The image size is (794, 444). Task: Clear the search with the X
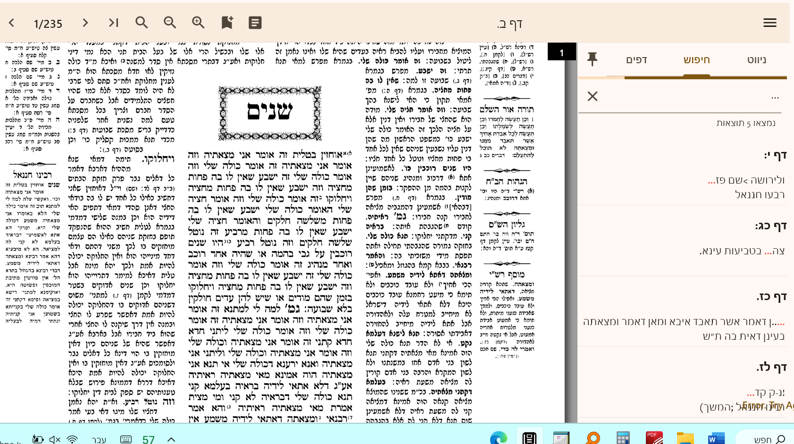pos(593,96)
